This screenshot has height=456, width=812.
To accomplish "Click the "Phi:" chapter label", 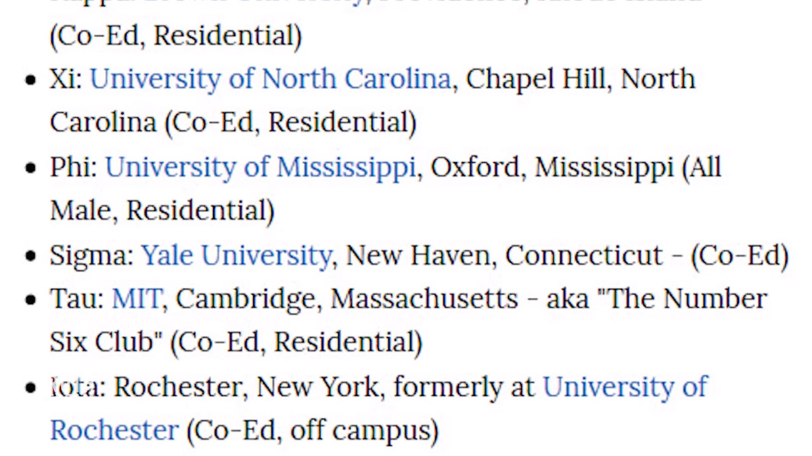I will (73, 168).
